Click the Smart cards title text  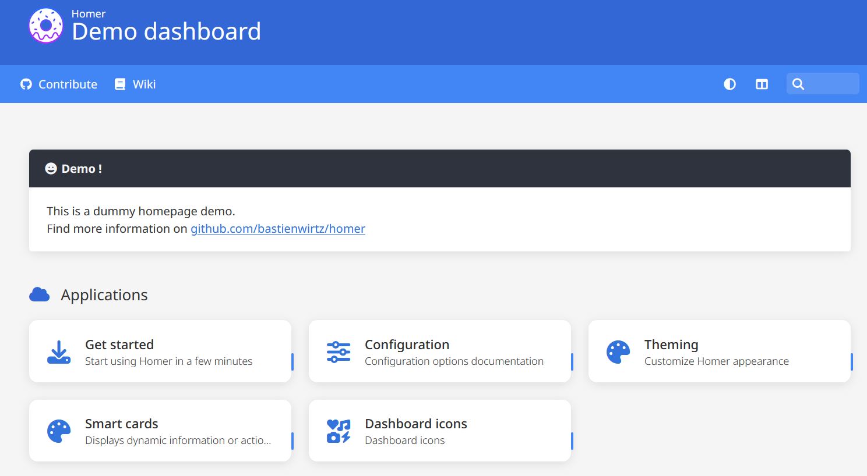(x=122, y=424)
